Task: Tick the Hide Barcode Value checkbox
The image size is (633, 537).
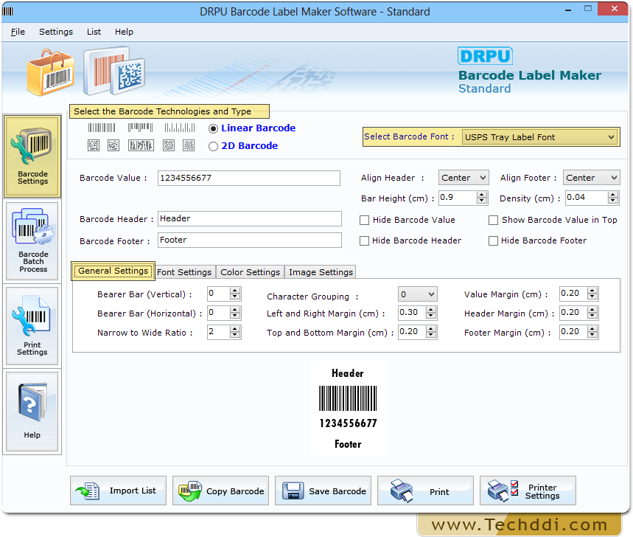Action: 365,221
